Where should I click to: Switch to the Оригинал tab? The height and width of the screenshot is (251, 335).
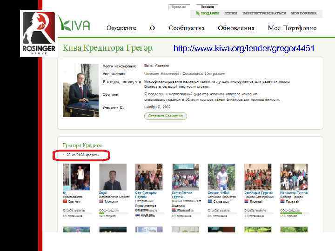(x=179, y=7)
